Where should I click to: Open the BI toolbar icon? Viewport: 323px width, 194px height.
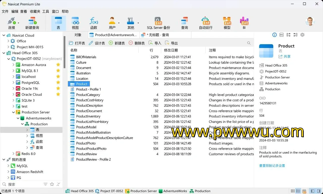(244, 23)
